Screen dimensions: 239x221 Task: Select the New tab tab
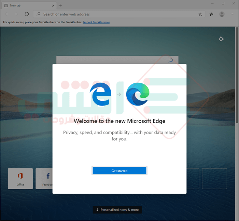click(29, 5)
